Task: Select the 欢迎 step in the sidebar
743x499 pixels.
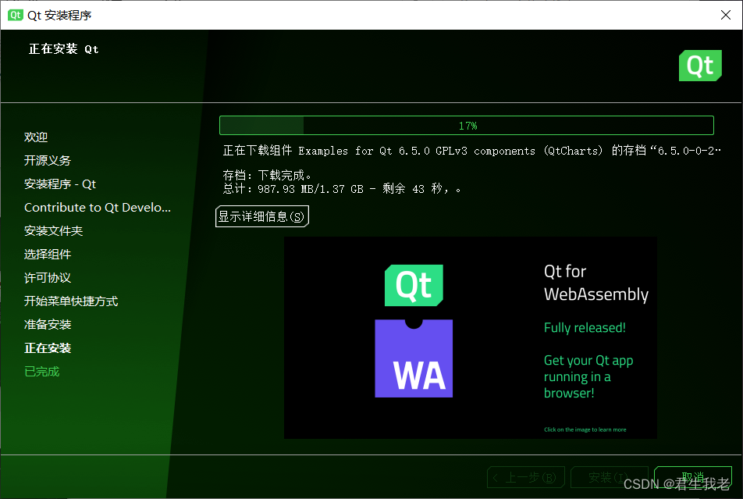Action: pyautogui.click(x=36, y=137)
